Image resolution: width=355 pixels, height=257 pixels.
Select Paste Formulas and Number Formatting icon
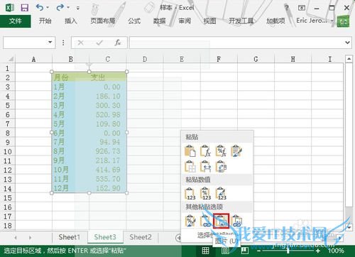point(221,151)
